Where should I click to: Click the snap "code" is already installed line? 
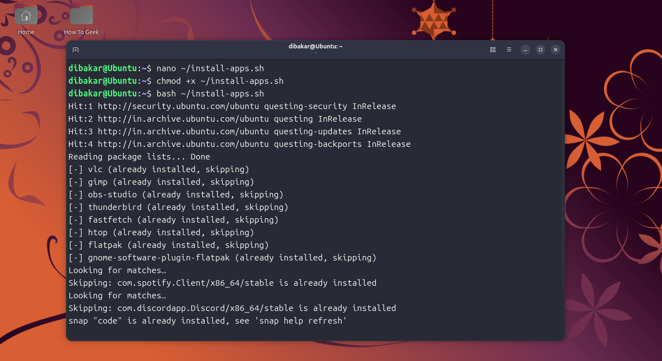tap(207, 321)
